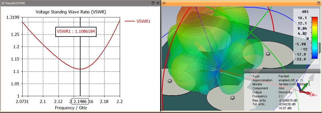Activate the 3D window title bar
The image size is (322, 113).
236,3
